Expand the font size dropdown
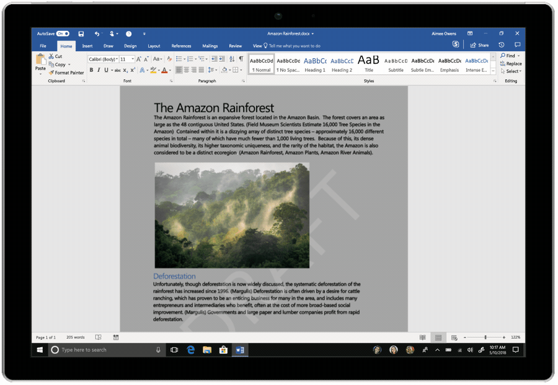Viewport: 558px width, 385px height. tap(132, 59)
